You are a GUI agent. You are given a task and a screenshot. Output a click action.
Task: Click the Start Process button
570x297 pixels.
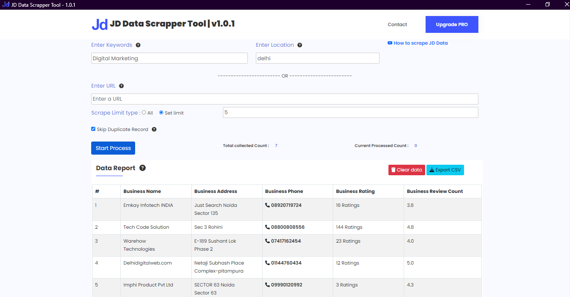113,148
